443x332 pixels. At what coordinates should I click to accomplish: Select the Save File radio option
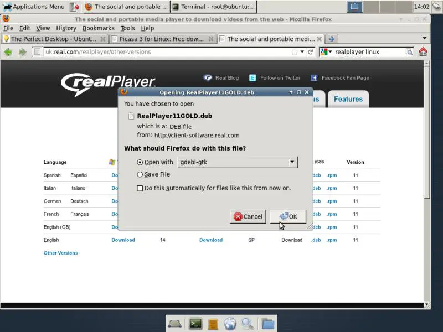(140, 174)
